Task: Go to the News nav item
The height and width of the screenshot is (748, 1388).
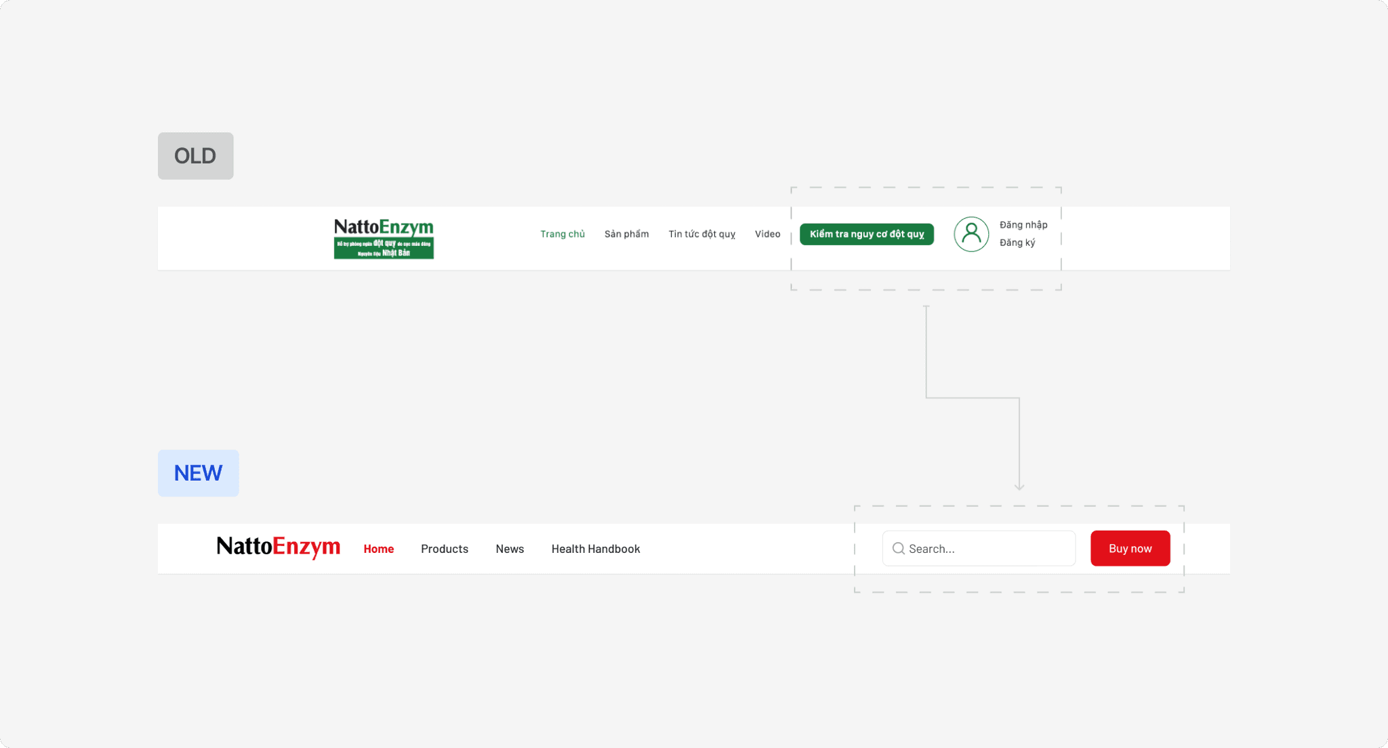Action: coord(509,549)
